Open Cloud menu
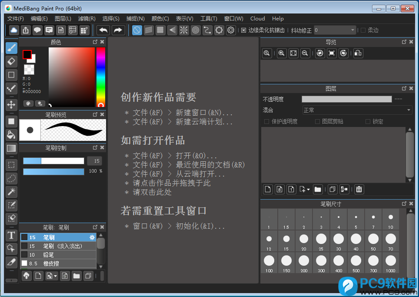Viewport: 419px width, 297px height. point(258,19)
